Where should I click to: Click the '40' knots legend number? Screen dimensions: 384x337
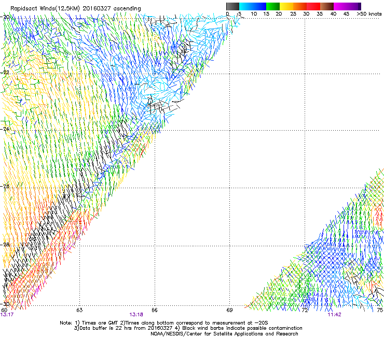pyautogui.click(x=333, y=14)
